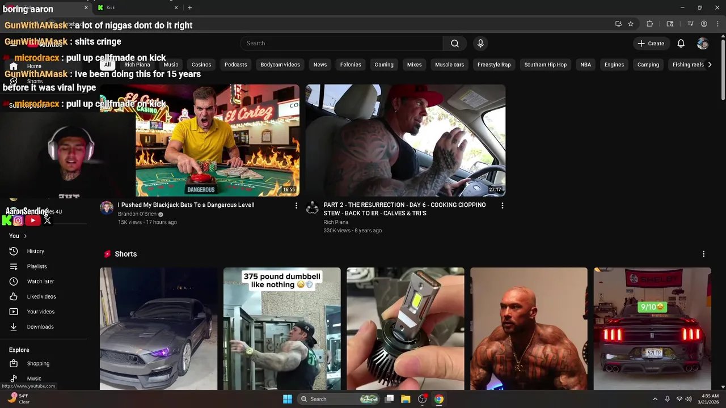Select the Felonies filter chip
Screen dimensions: 726x408
(351, 65)
